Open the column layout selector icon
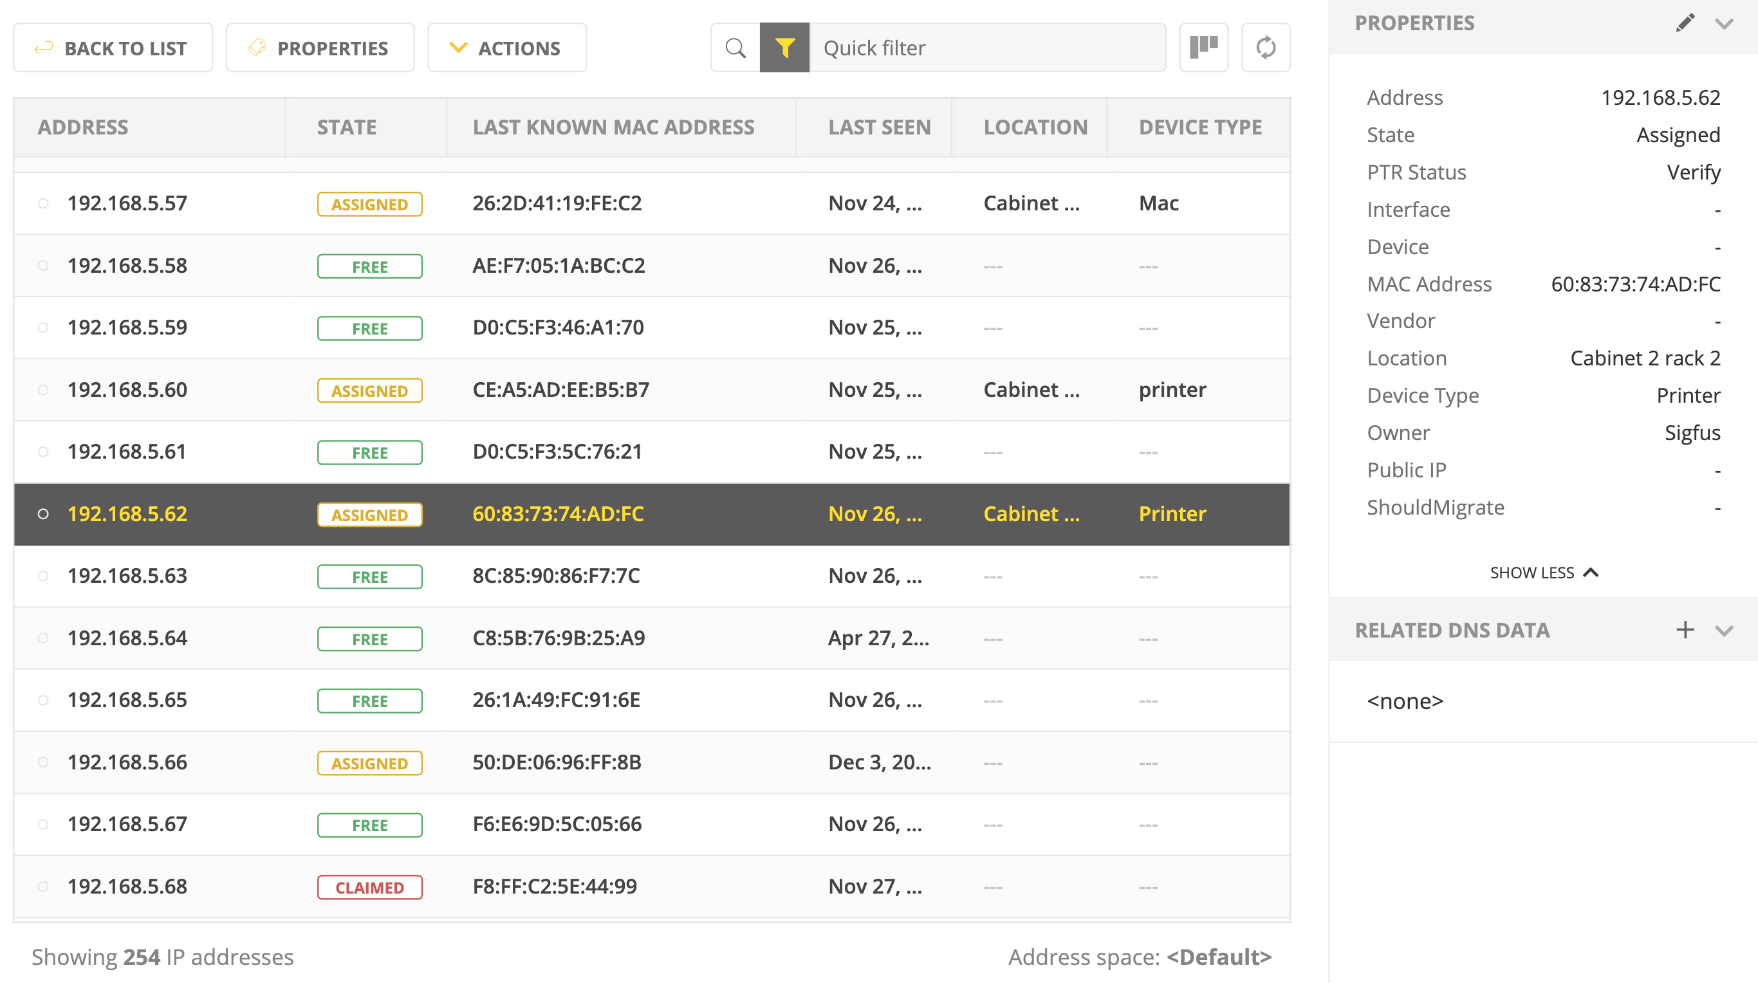This screenshot has height=983, width=1758. coord(1203,48)
